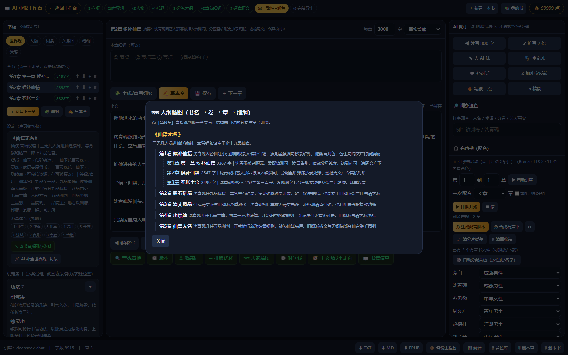Screen dimensions: 568x355
Task: Add new 功法 entry plus icon
Action: (90, 287)
